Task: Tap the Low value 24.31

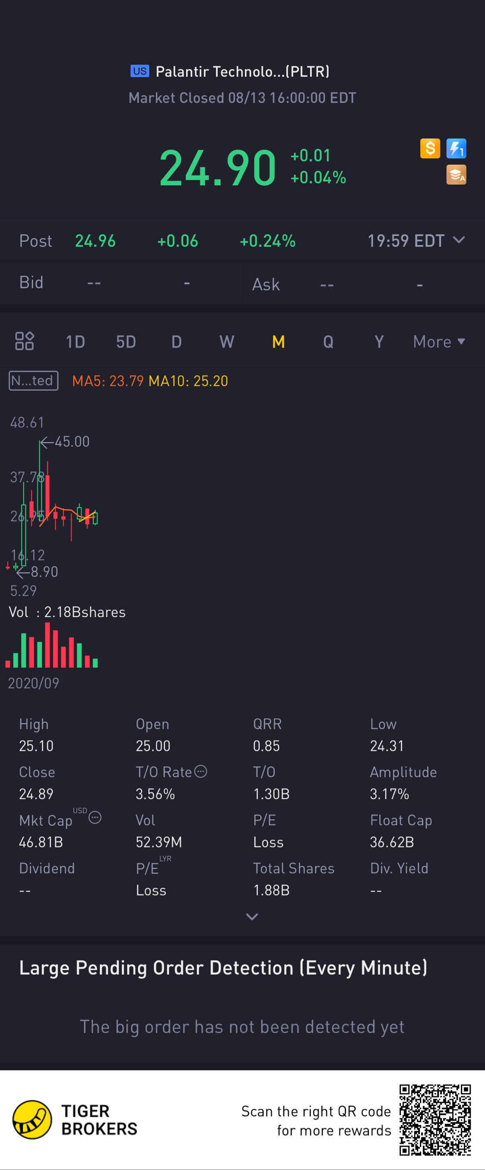Action: point(387,746)
